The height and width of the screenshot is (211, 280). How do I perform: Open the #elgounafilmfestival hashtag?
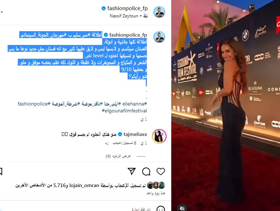point(124,111)
